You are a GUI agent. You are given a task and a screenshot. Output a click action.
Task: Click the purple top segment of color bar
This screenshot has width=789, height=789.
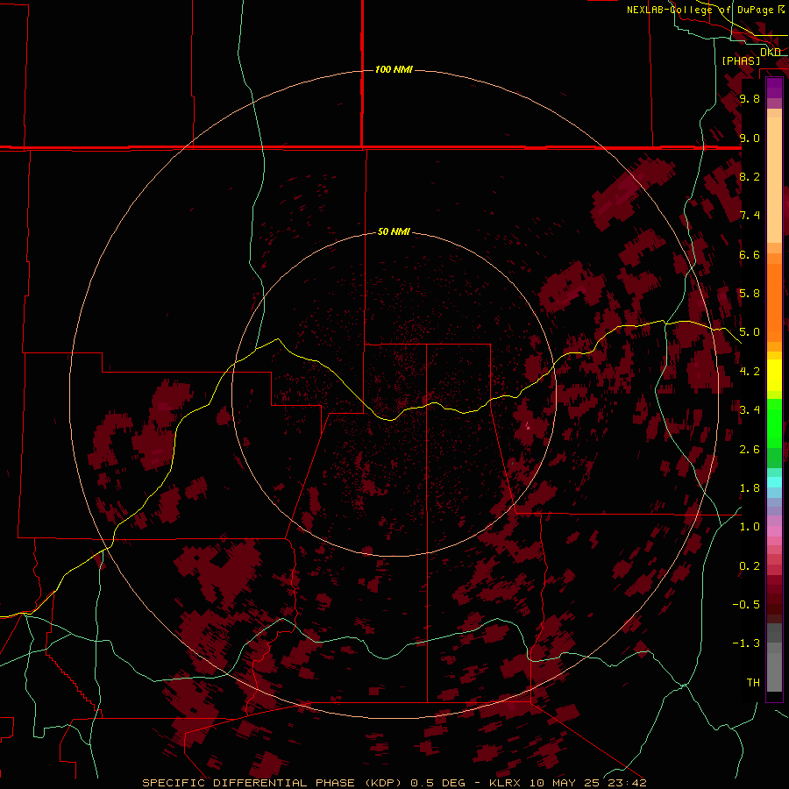(774, 88)
